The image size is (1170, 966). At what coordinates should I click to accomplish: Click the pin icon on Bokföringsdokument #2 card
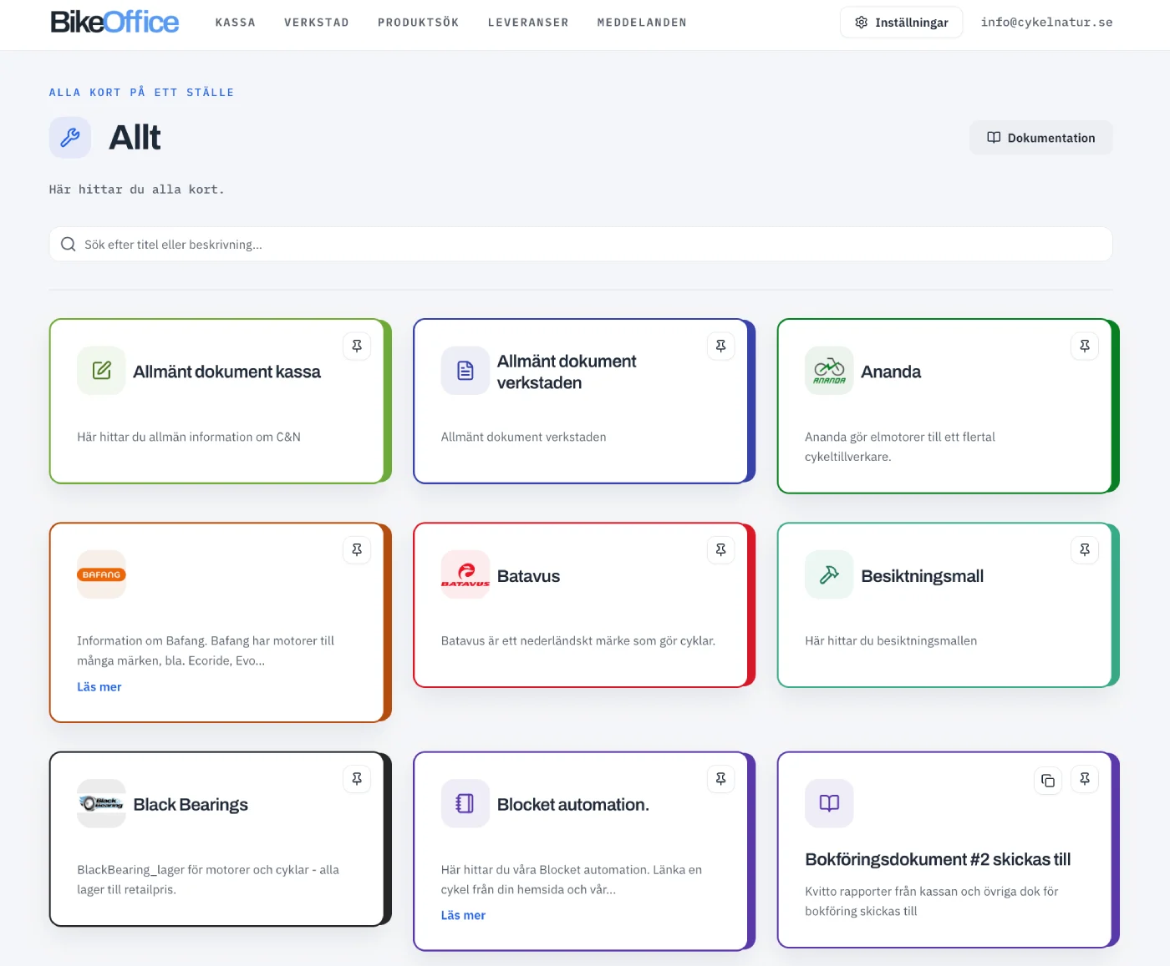[x=1085, y=778]
